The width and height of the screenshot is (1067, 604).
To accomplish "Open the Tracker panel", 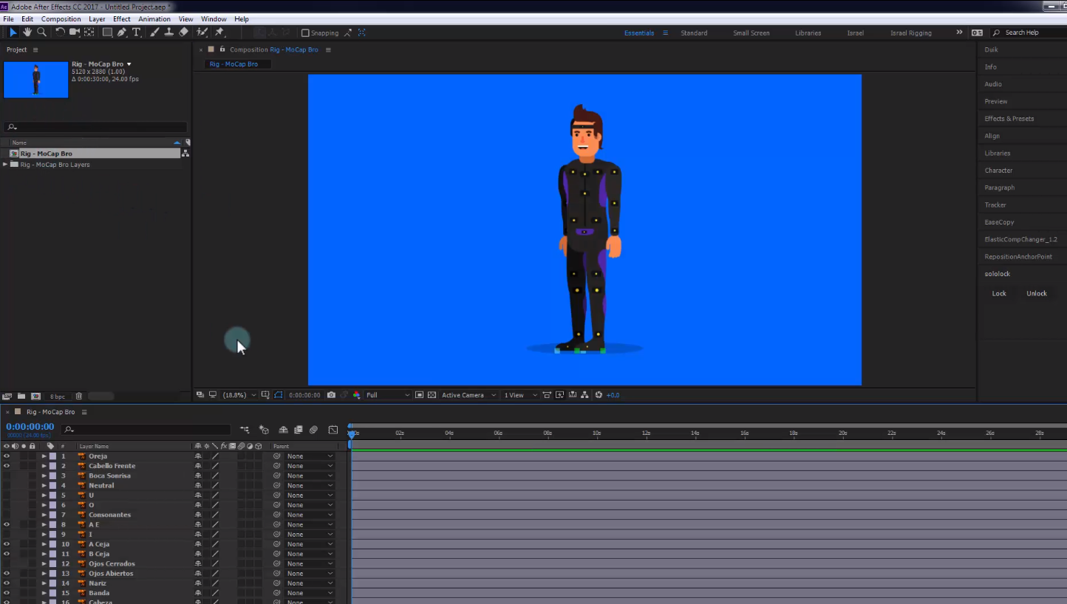I will 995,205.
